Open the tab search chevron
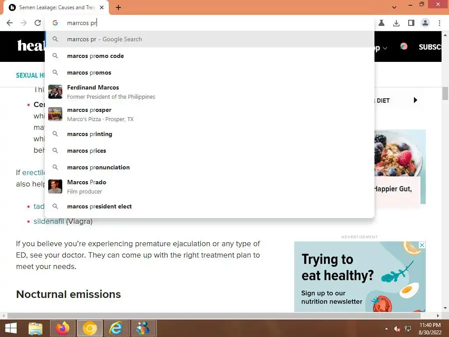449x337 pixels. point(394,7)
